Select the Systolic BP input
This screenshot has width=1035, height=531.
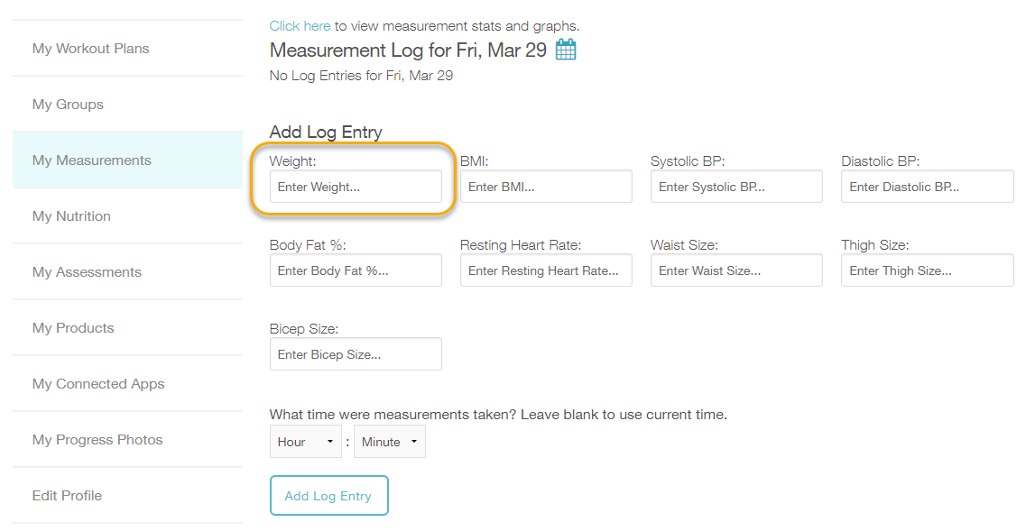click(736, 187)
